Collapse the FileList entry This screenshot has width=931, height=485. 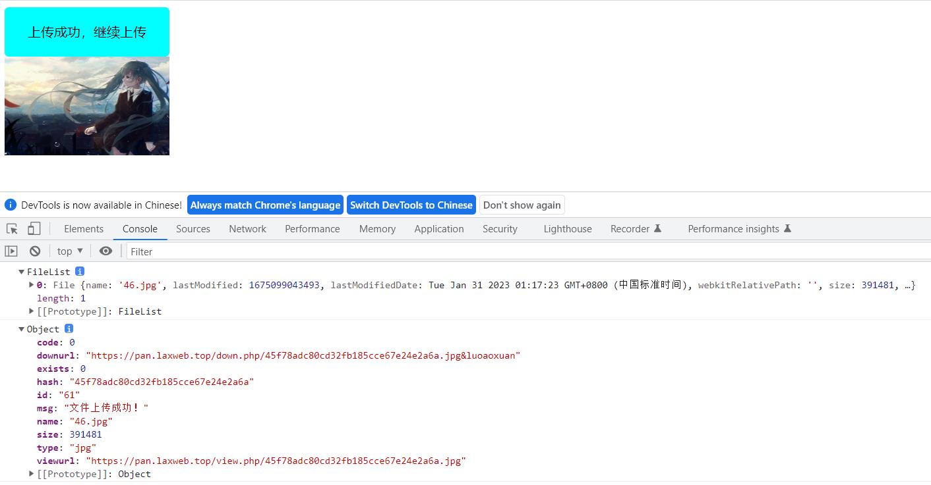[22, 272]
